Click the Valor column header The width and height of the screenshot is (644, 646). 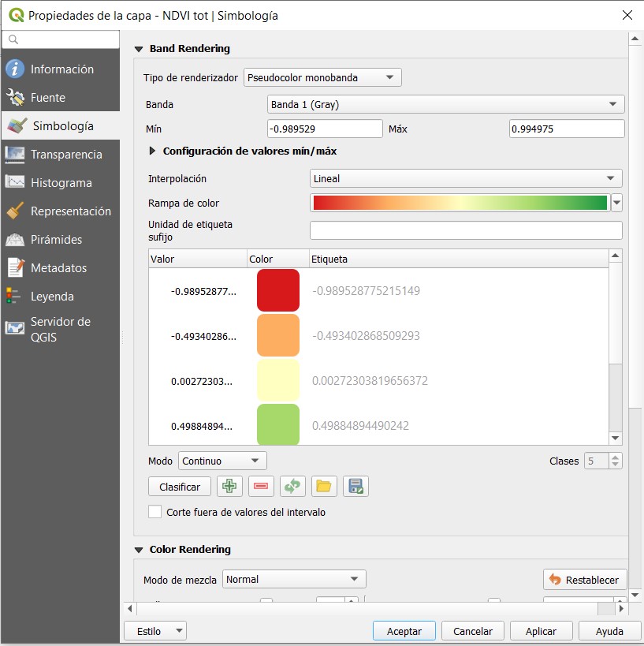[x=198, y=259]
